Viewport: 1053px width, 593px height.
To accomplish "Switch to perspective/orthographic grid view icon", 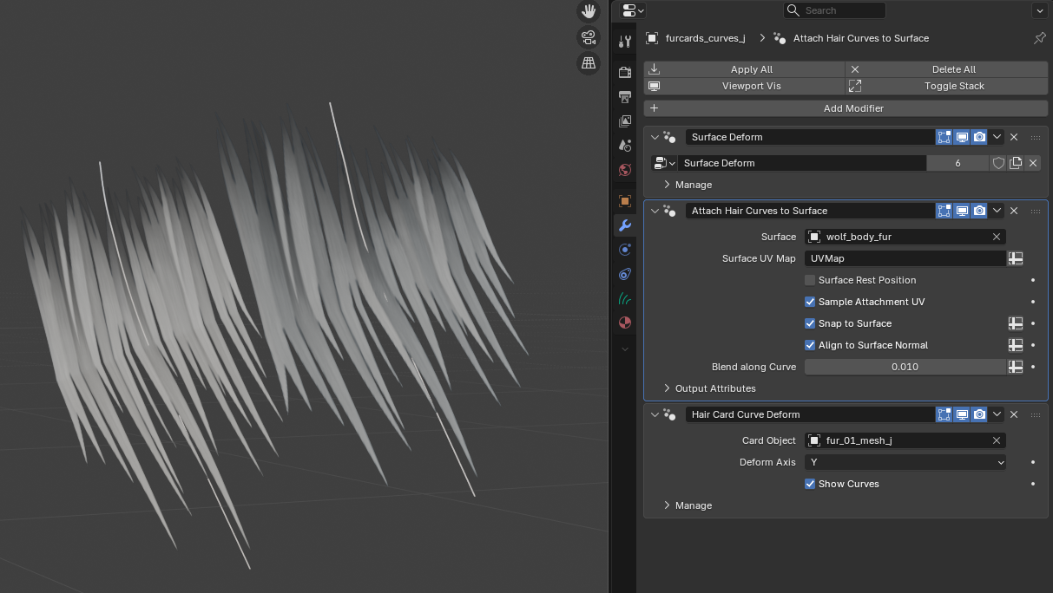I will [x=589, y=63].
